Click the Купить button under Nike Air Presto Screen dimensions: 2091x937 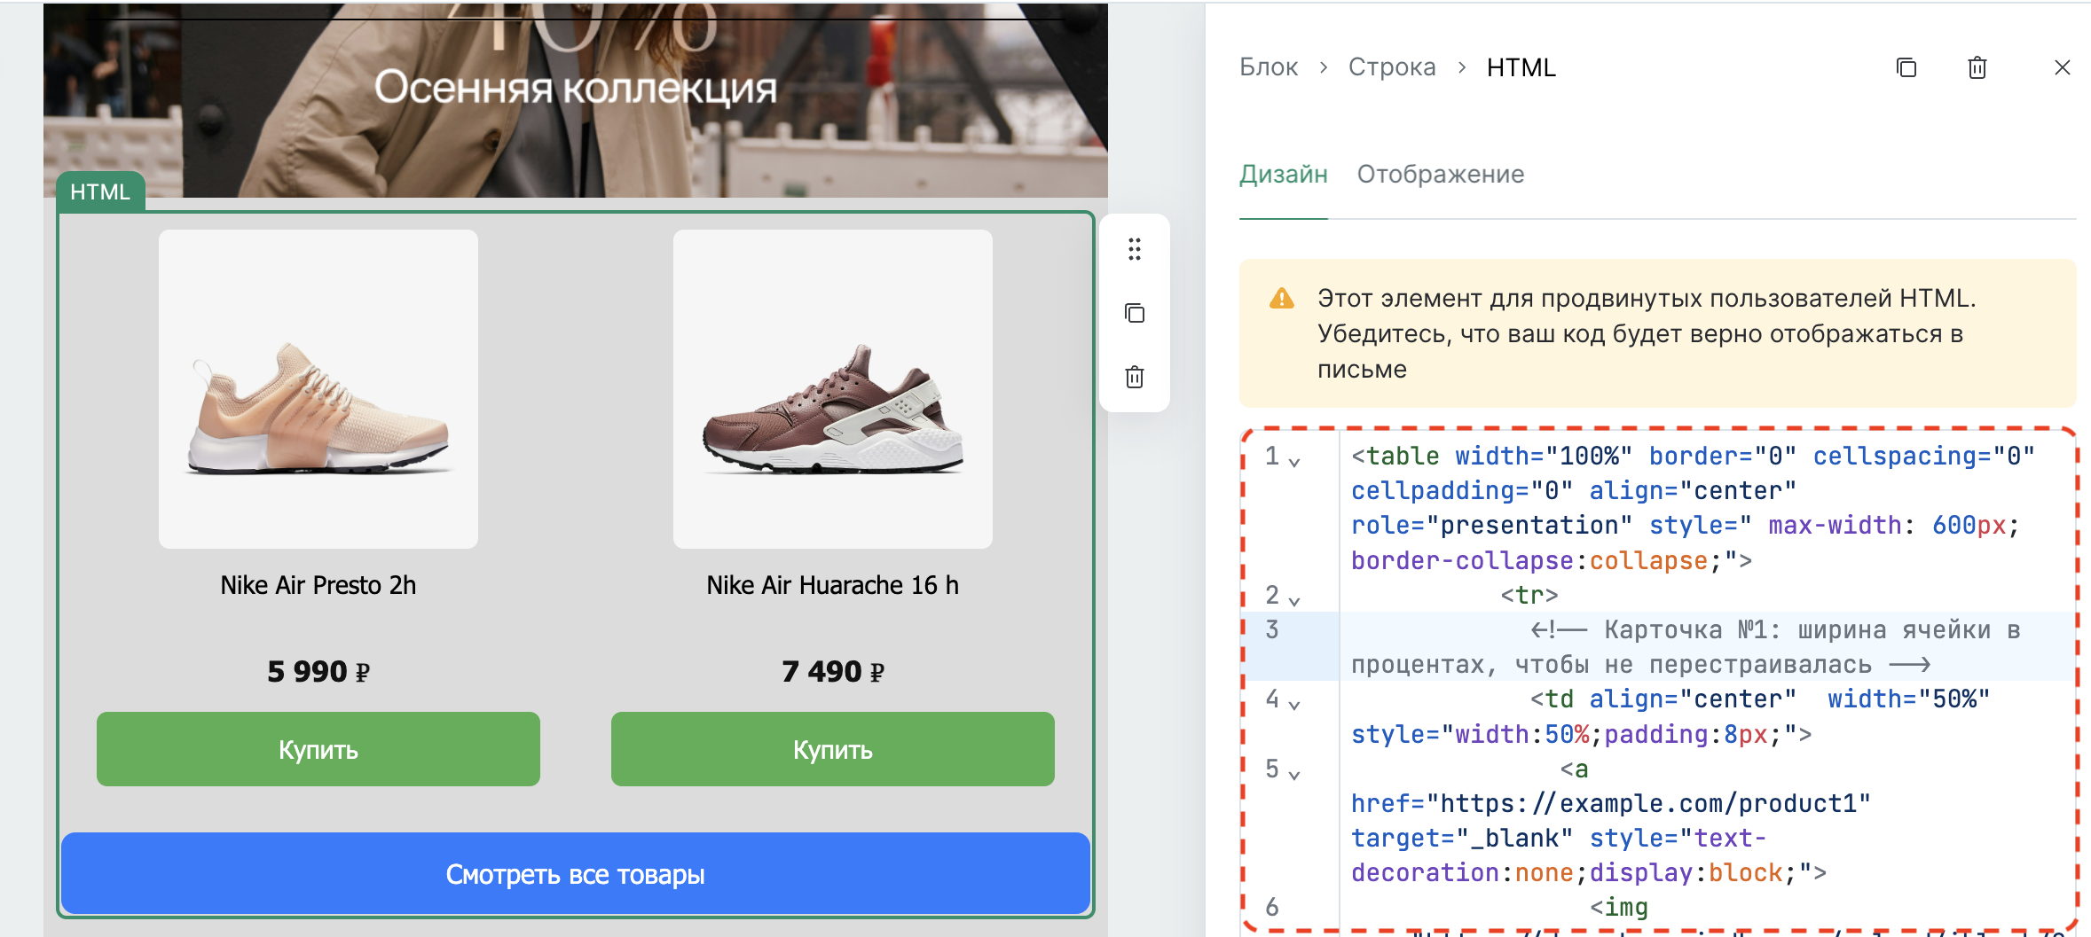coord(318,749)
